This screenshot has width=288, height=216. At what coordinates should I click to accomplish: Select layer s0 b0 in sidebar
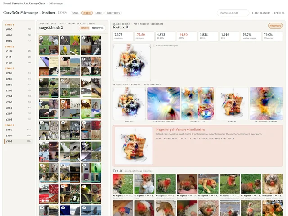(18, 29)
